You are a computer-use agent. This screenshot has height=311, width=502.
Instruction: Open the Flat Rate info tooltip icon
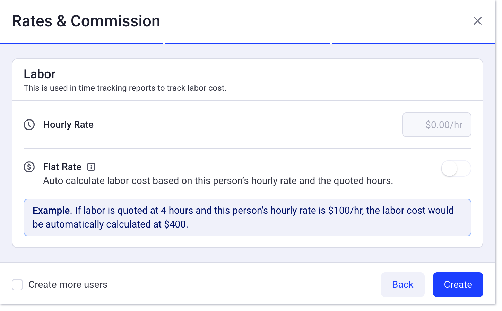(91, 167)
